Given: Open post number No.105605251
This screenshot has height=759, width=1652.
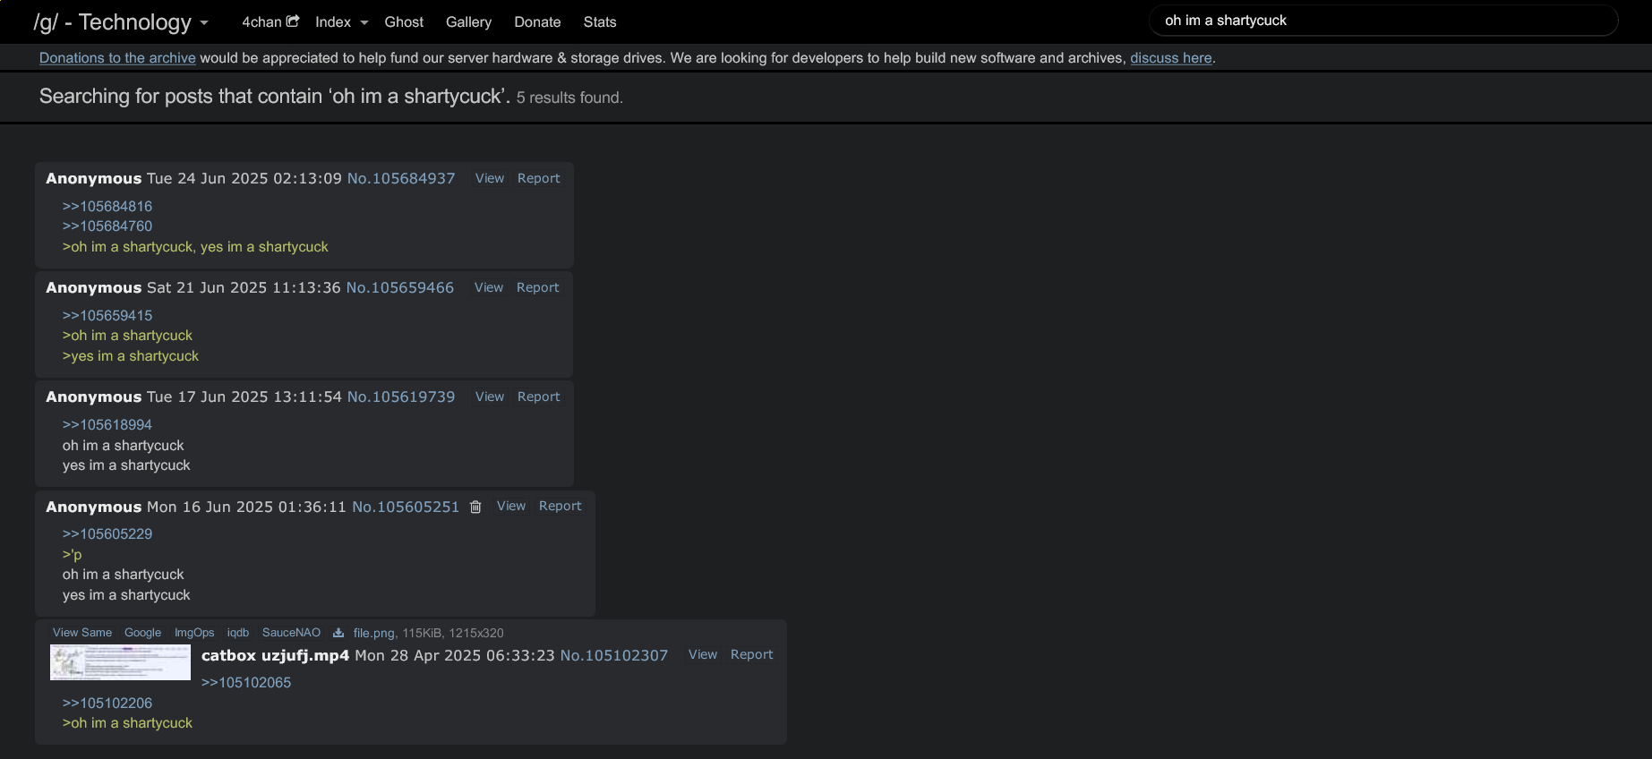Looking at the screenshot, I should 406,507.
